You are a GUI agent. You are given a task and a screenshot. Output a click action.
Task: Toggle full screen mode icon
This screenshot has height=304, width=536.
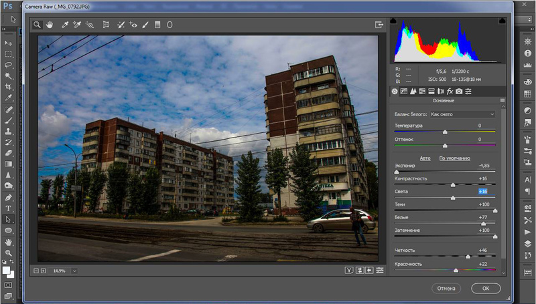coord(379,25)
